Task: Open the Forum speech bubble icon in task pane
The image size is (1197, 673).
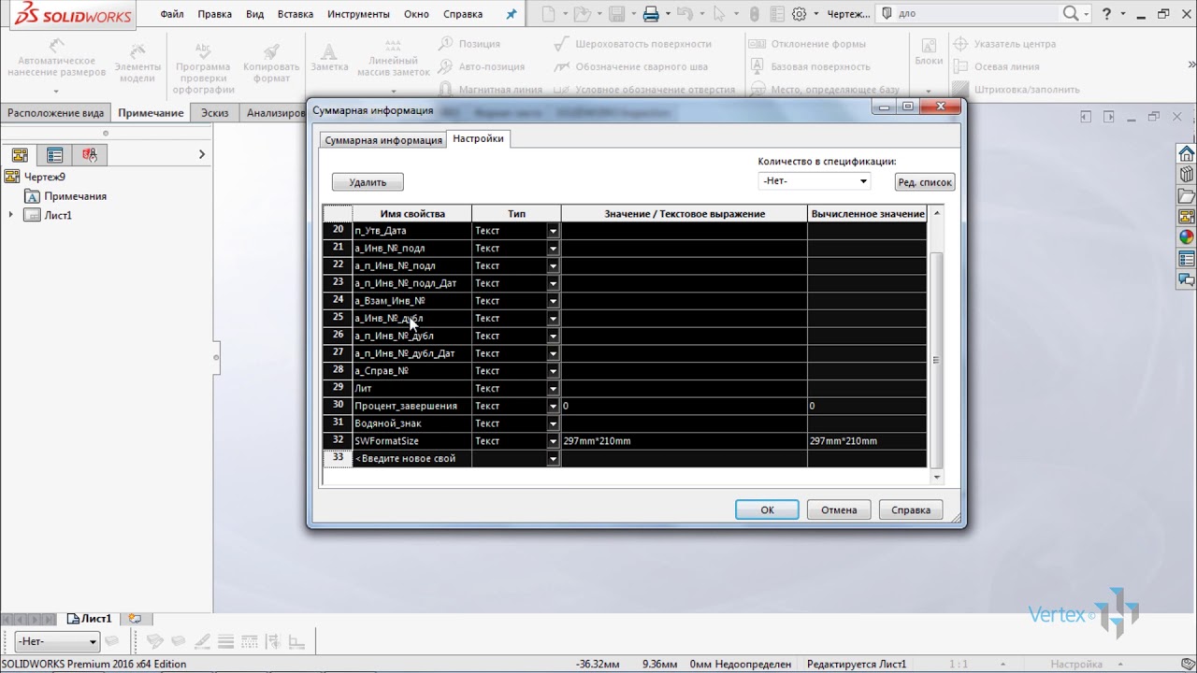Action: (x=1187, y=279)
